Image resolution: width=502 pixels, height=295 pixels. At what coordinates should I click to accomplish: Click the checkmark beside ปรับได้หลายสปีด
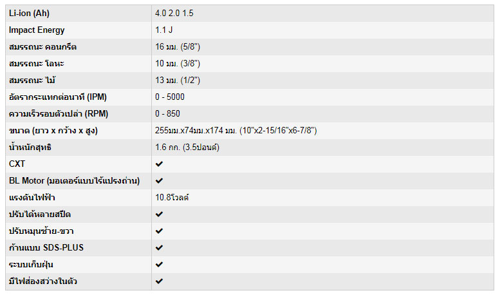pos(159,214)
